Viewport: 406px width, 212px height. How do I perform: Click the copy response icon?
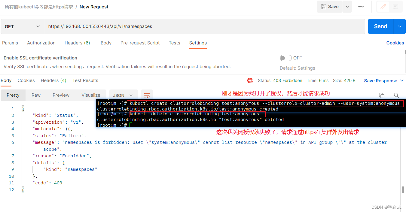[x=382, y=95]
